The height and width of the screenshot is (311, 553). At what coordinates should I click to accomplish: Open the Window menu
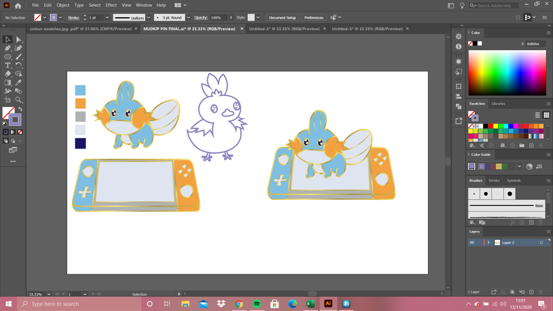144,6
